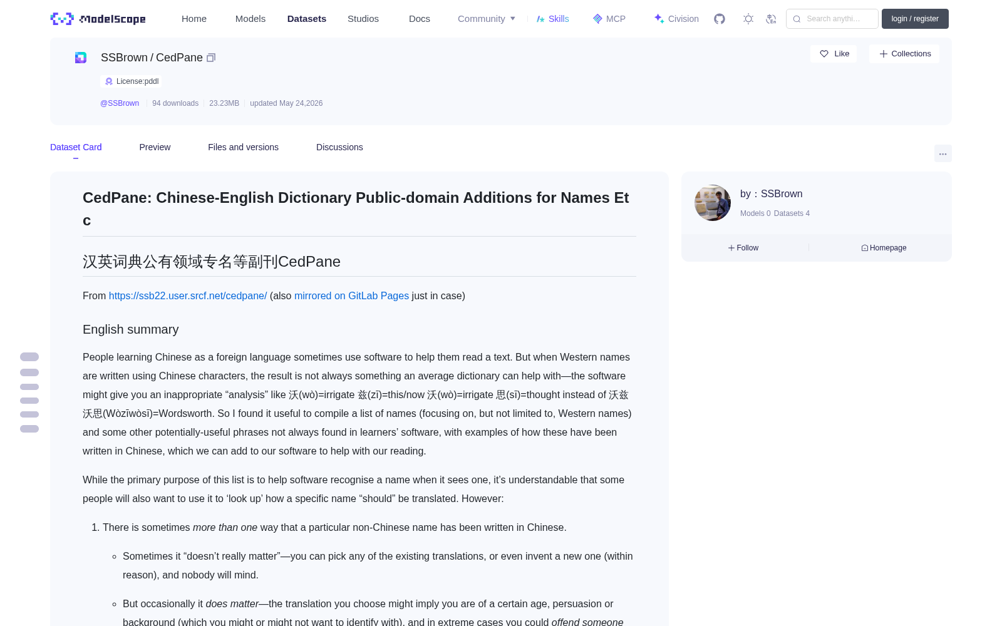
Task: Click the updated May 24,2026 text
Action: [286, 103]
